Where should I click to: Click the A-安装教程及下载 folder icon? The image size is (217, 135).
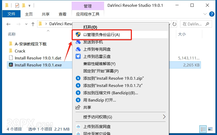(x=11, y=44)
